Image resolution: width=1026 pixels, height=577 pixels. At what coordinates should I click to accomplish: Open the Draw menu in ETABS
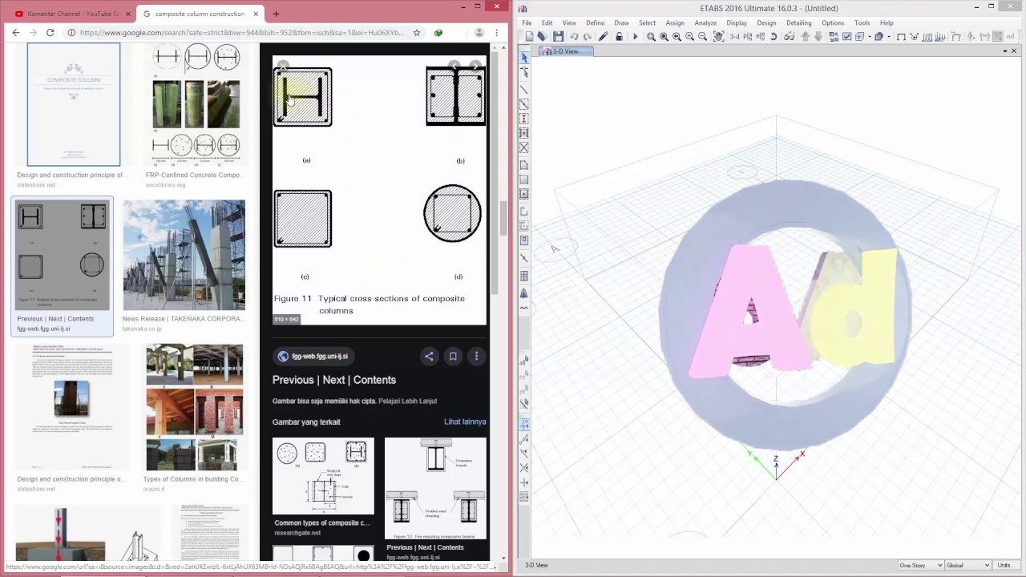tap(621, 22)
